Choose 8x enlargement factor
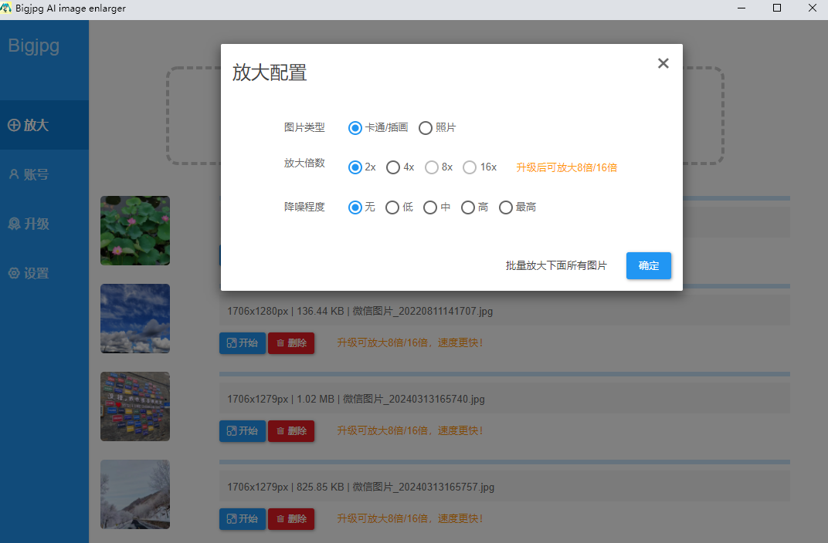Image resolution: width=828 pixels, height=543 pixels. click(431, 167)
